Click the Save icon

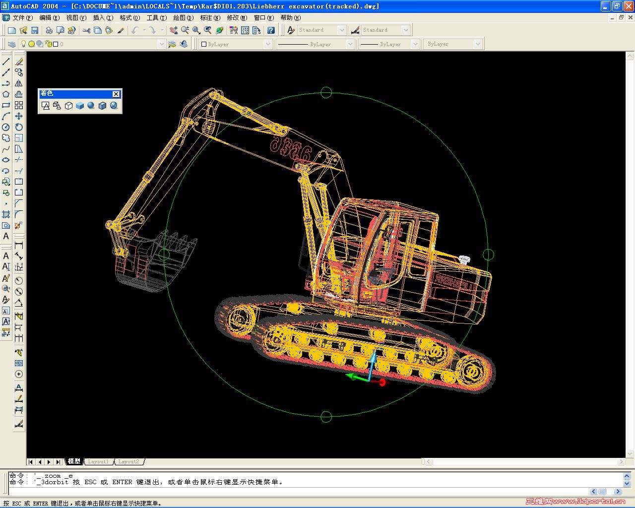pos(35,30)
